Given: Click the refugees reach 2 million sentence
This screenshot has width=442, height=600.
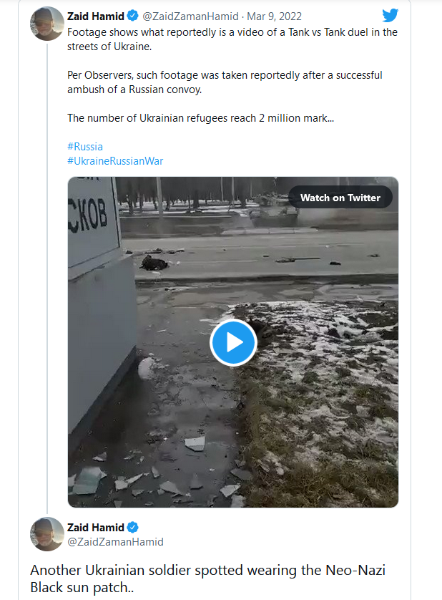Looking at the screenshot, I should [201, 118].
